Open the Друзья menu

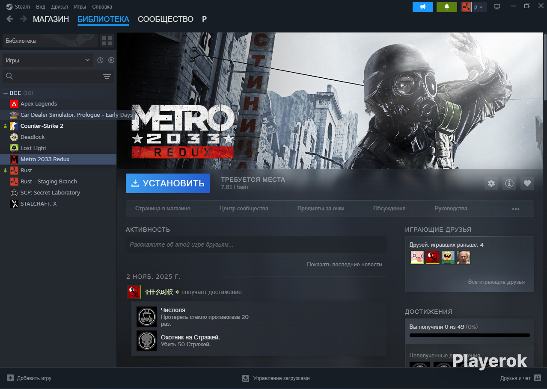pyautogui.click(x=59, y=7)
